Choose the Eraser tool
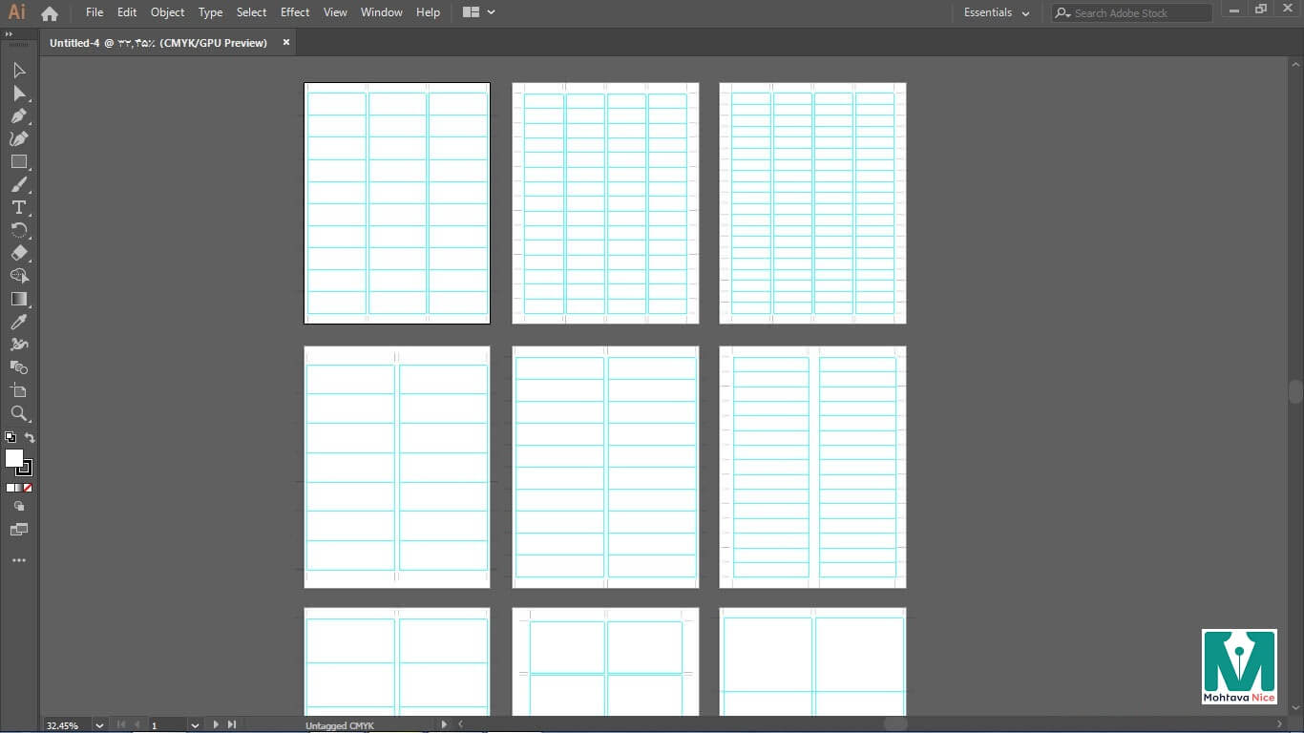This screenshot has width=1304, height=733. click(18, 254)
